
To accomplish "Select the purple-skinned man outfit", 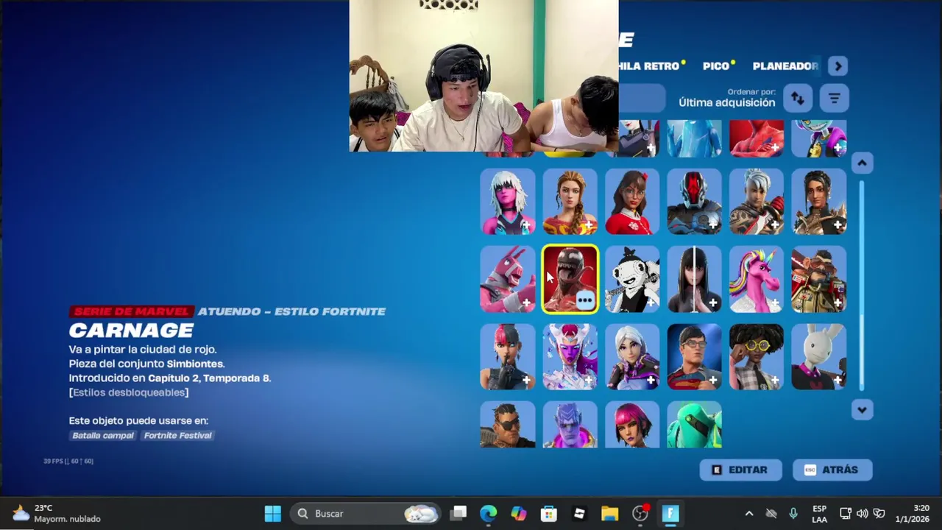I will point(570,425).
